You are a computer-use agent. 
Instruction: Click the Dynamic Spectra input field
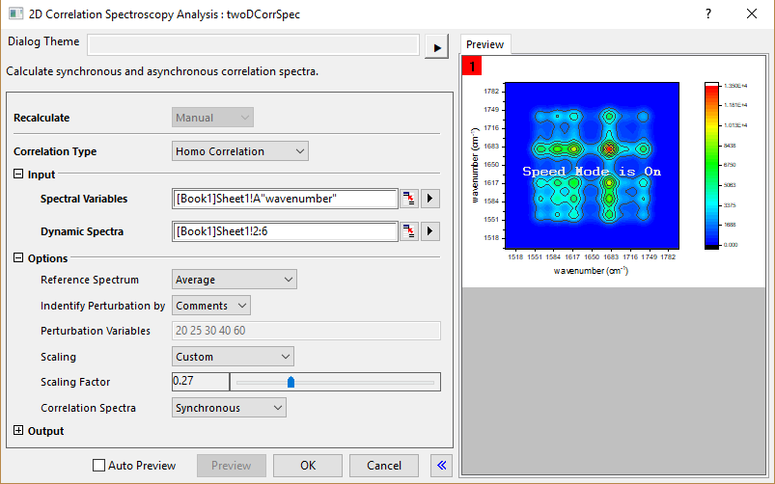[x=285, y=231]
